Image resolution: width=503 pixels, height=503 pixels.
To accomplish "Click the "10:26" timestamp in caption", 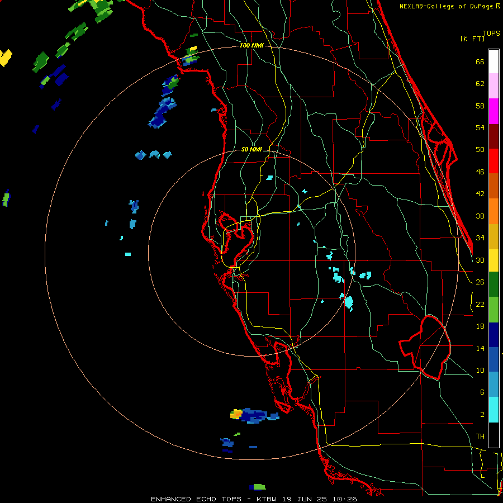I will 344,499.
